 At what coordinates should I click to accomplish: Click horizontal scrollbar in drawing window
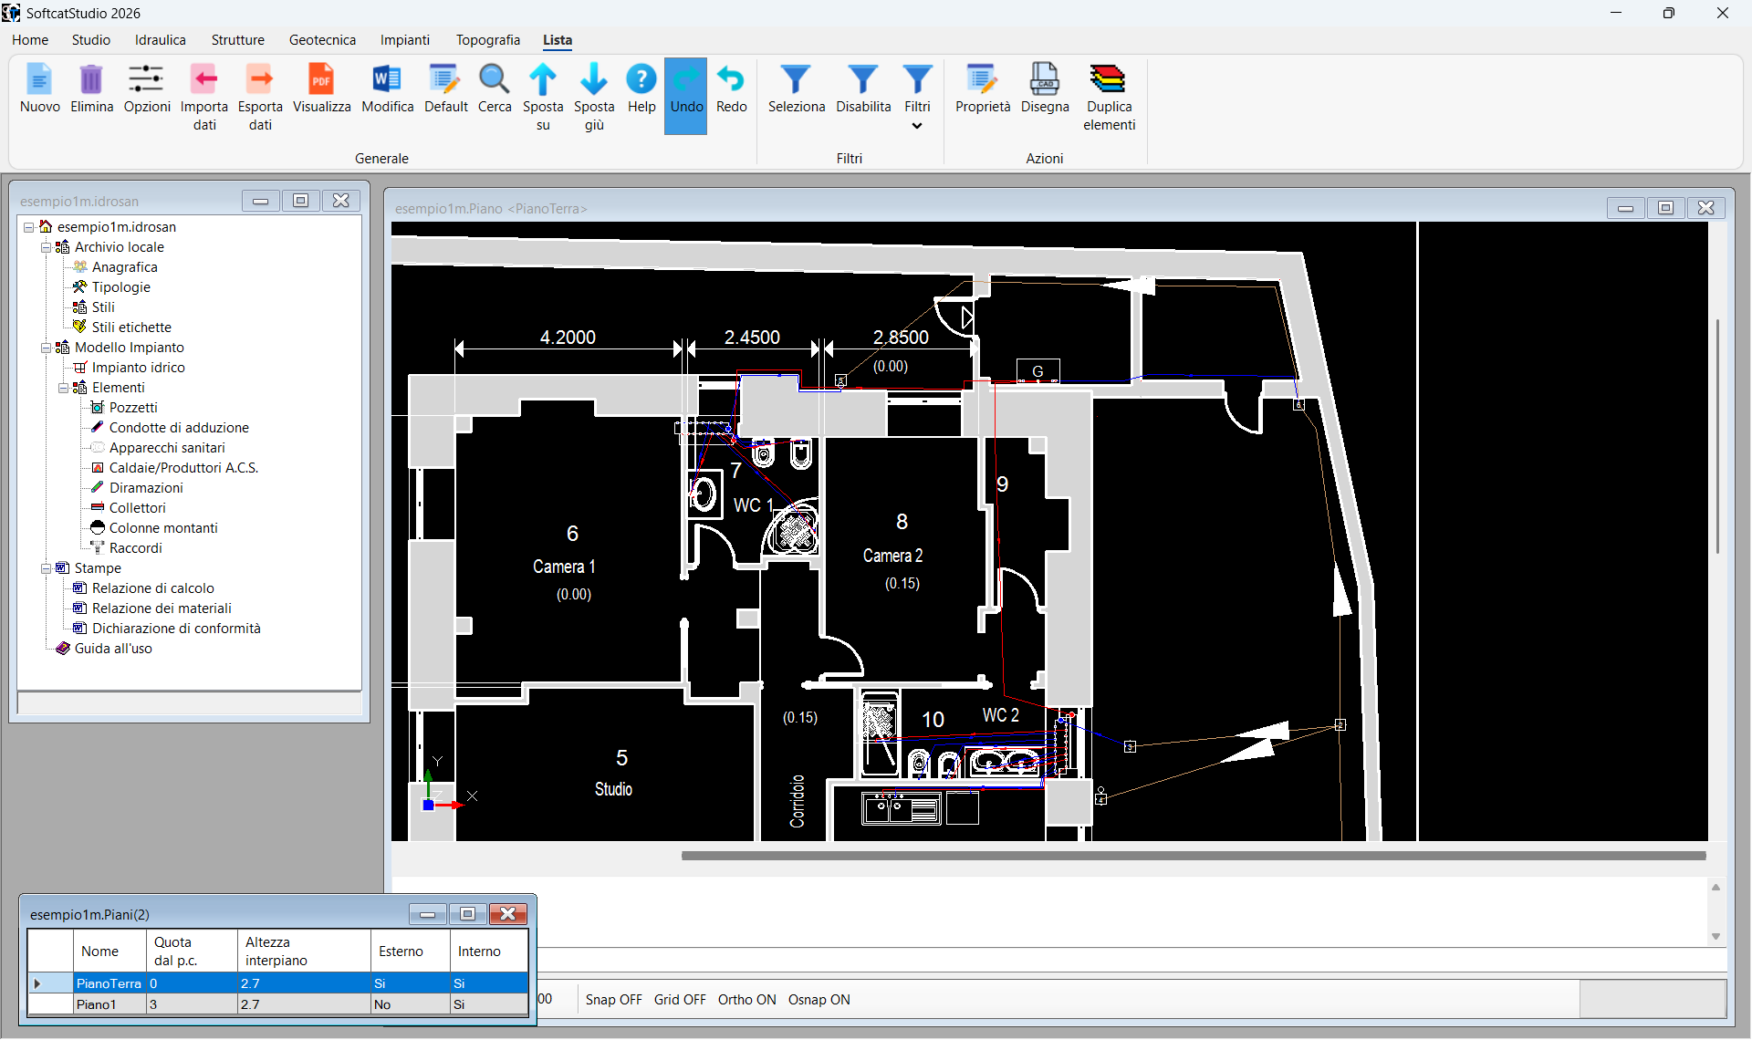(x=1194, y=856)
